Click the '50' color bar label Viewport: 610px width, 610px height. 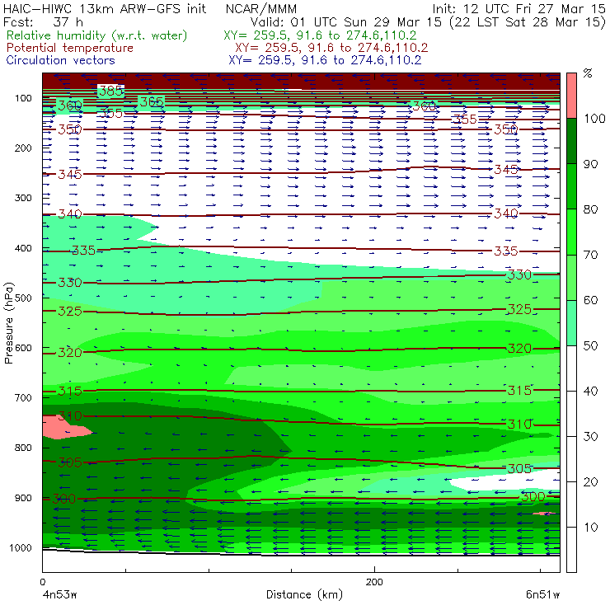[590, 346]
